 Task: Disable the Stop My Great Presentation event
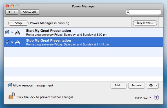[x=7, y=42]
